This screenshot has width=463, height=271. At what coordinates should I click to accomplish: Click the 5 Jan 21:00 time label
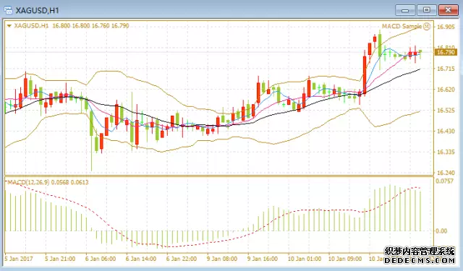click(60, 259)
